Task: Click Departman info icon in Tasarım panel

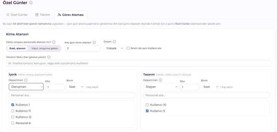Action: (x=160, y=80)
